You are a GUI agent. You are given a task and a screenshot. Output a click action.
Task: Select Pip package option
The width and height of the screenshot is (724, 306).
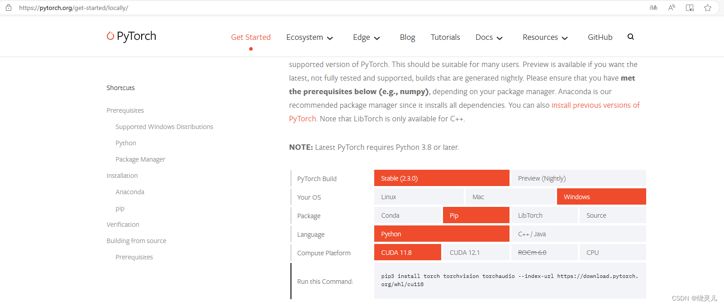click(x=476, y=215)
